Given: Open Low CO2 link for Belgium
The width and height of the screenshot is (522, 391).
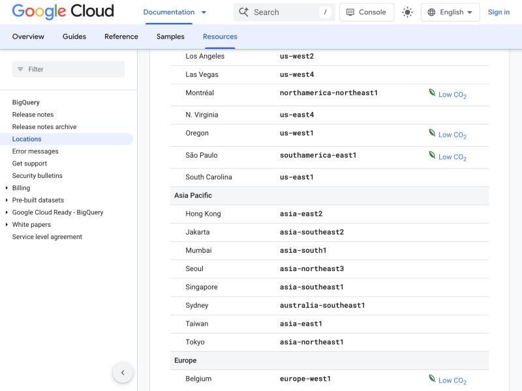Looking at the screenshot, I should [452, 381].
